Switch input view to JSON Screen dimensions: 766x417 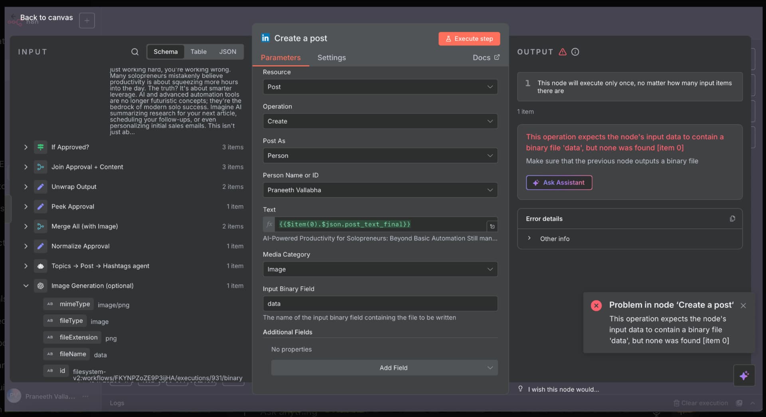tap(227, 52)
